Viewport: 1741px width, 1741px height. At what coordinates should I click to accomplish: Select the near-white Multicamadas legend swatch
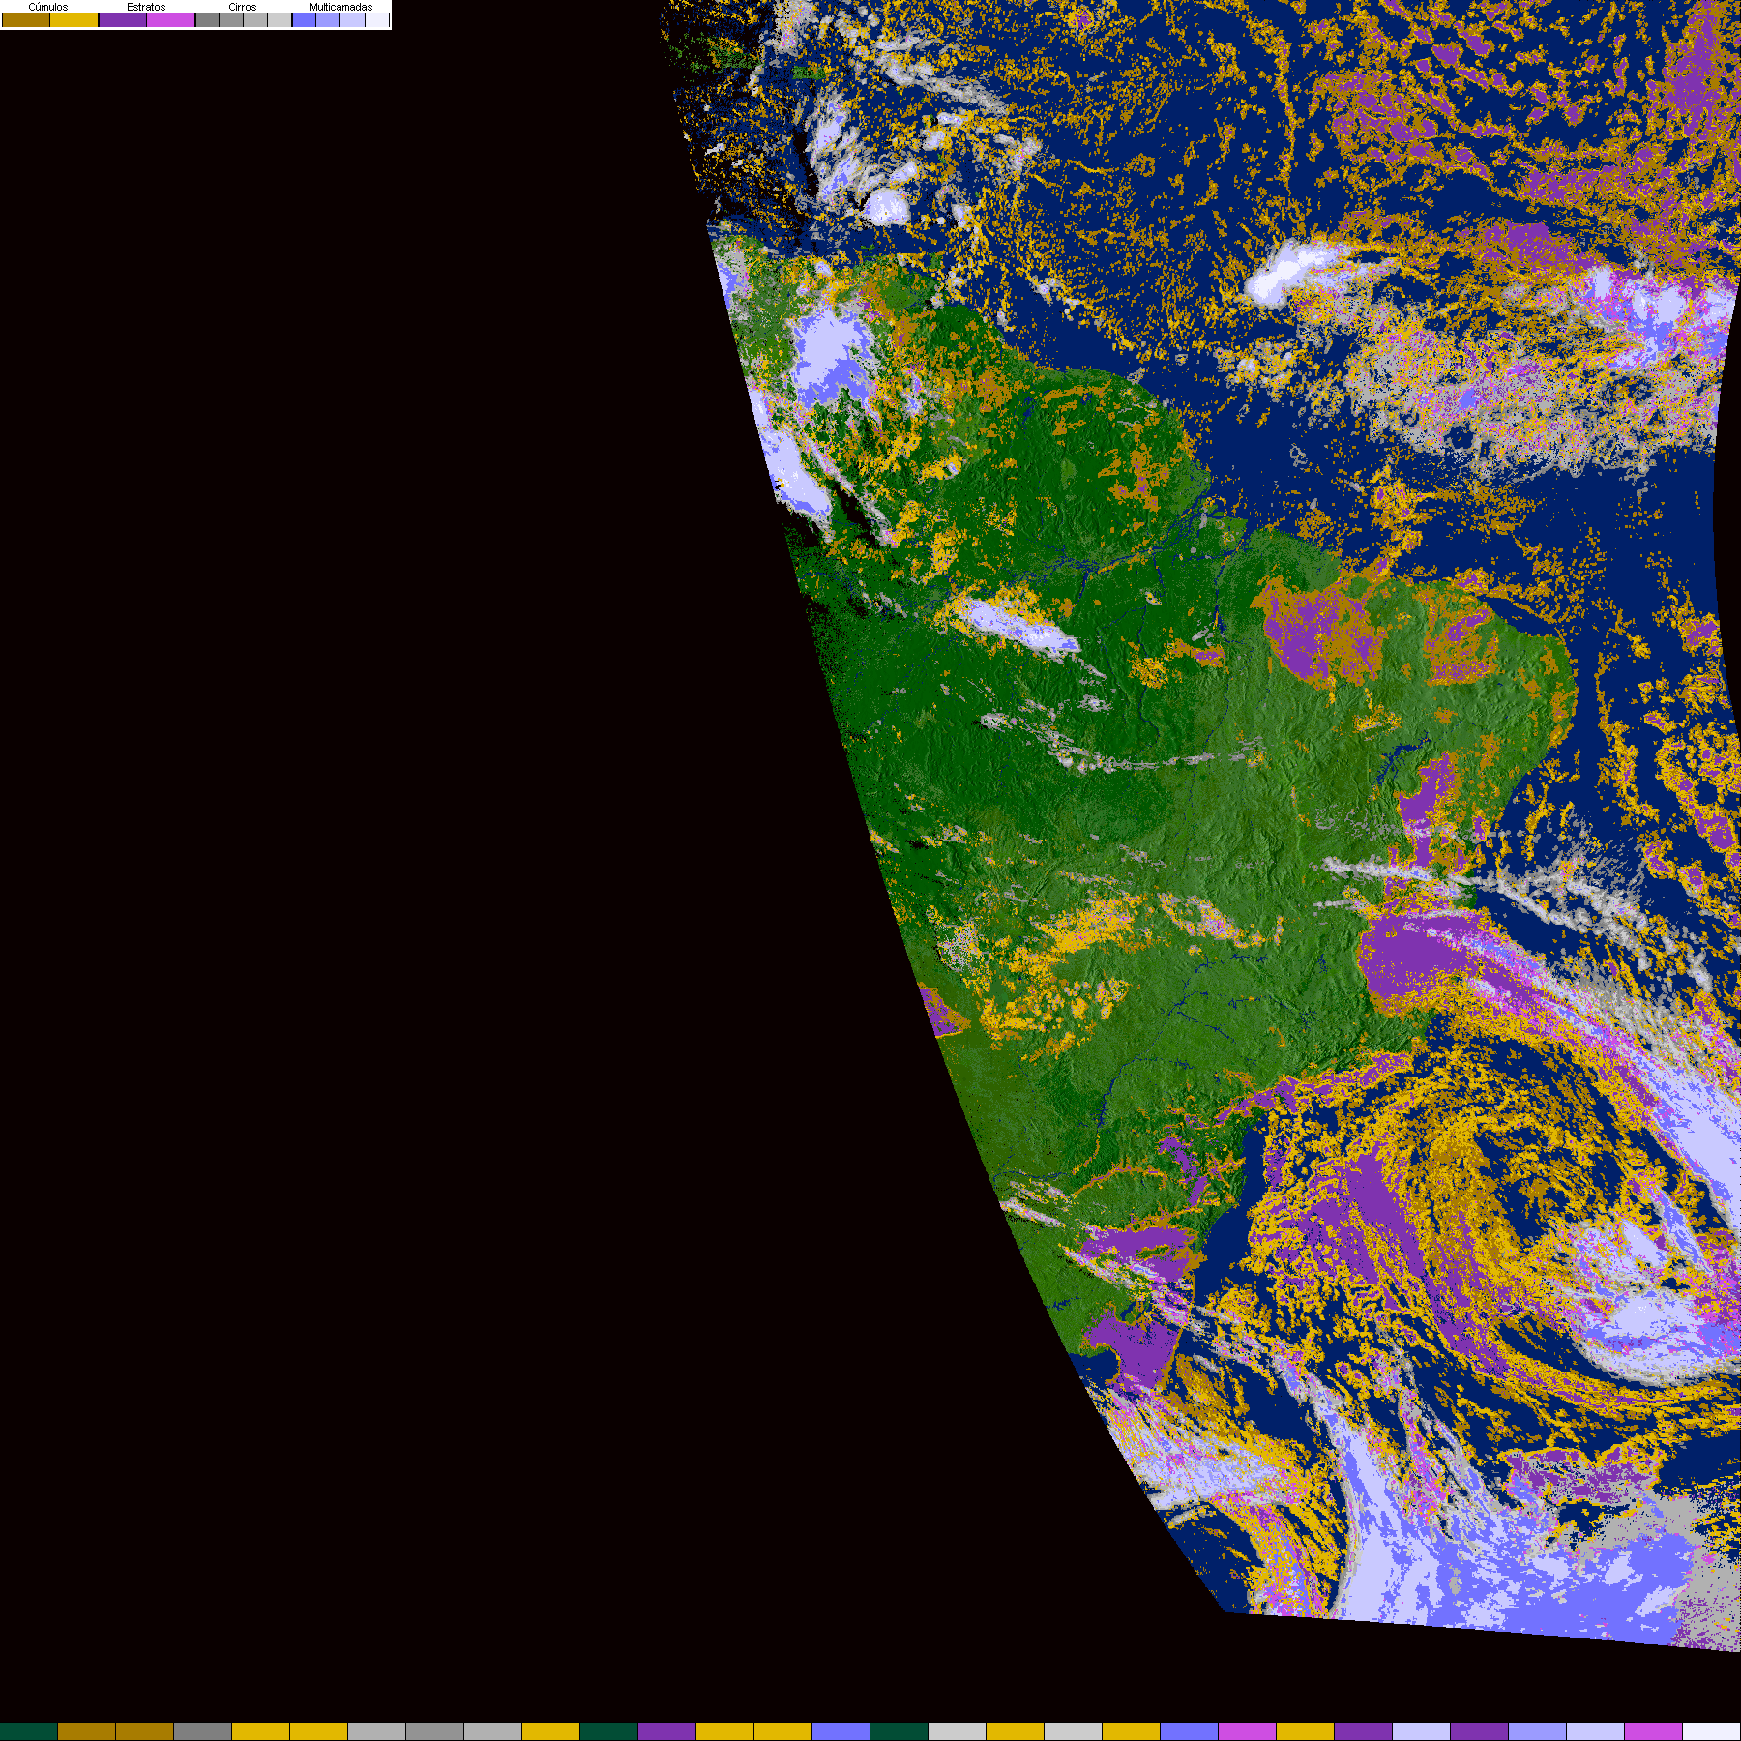[377, 19]
